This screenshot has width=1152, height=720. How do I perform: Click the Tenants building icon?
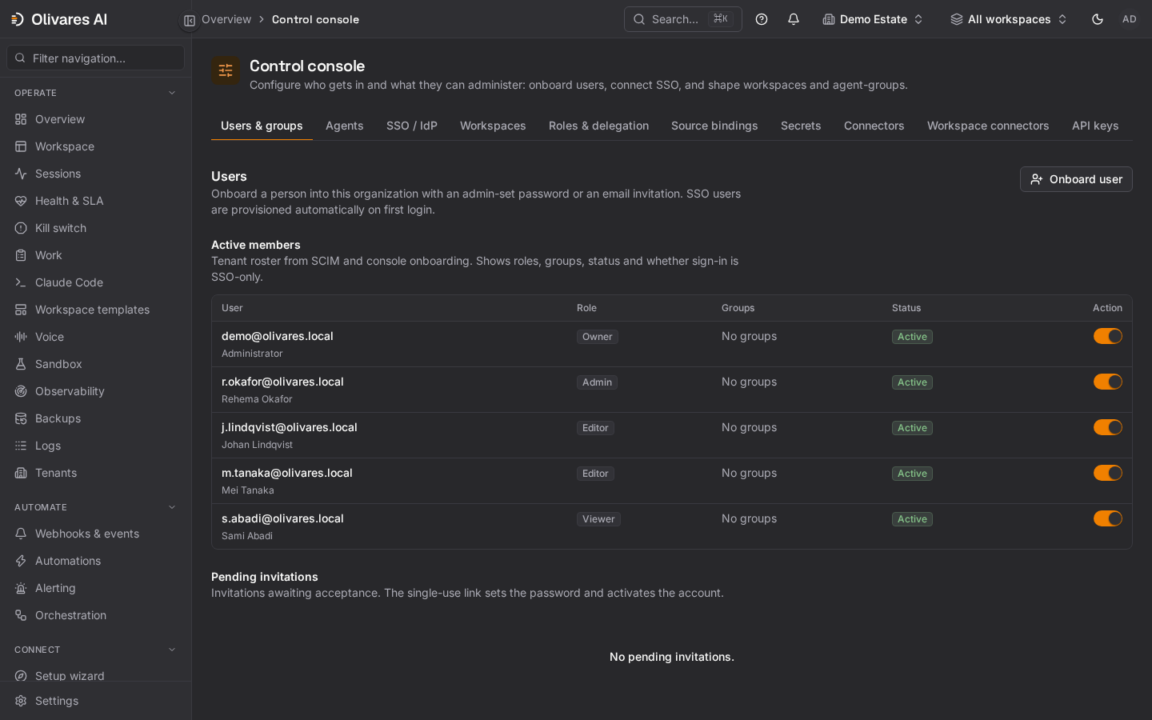(x=21, y=473)
